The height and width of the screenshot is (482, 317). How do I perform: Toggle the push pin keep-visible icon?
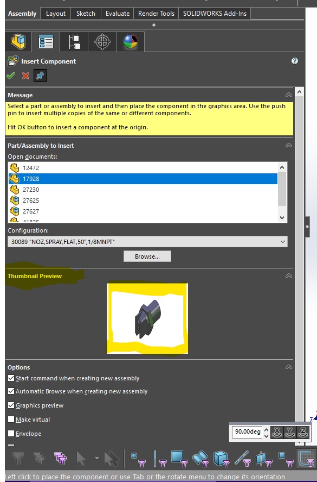tap(40, 76)
